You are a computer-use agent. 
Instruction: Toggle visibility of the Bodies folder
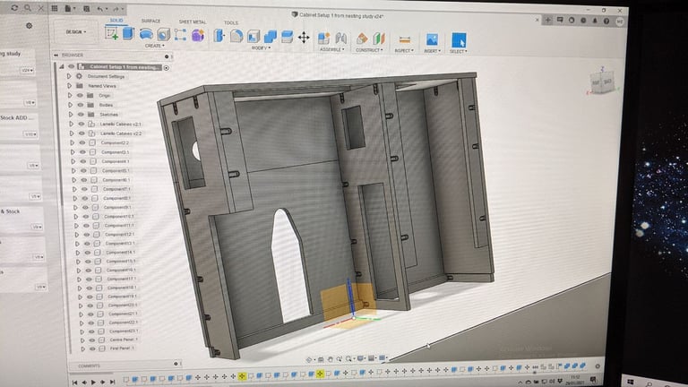point(81,105)
